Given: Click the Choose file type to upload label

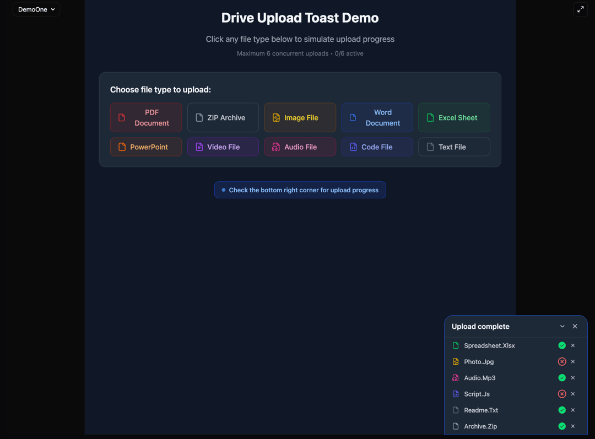Looking at the screenshot, I should tap(160, 90).
